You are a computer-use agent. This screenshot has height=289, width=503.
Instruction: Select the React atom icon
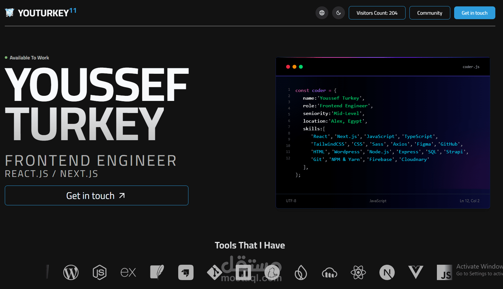[358, 273]
